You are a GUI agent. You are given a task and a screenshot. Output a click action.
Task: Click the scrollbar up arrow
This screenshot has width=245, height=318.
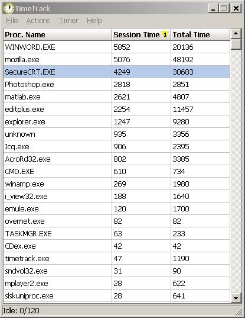coord(236,34)
